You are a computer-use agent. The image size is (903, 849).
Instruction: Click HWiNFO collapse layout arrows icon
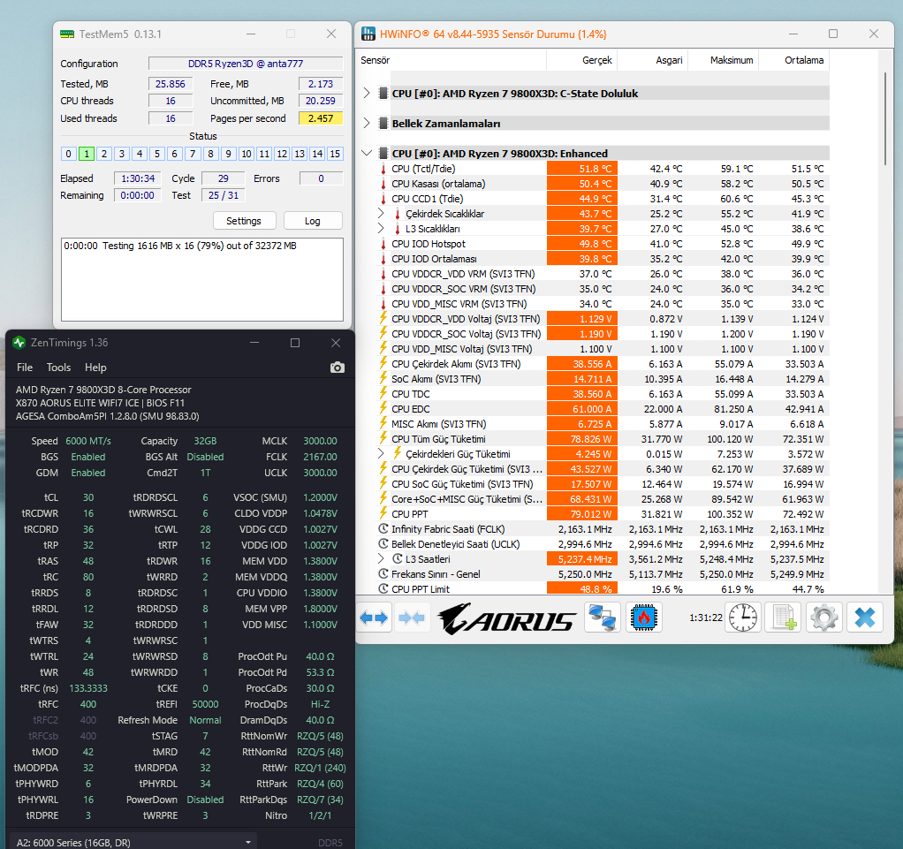click(412, 618)
